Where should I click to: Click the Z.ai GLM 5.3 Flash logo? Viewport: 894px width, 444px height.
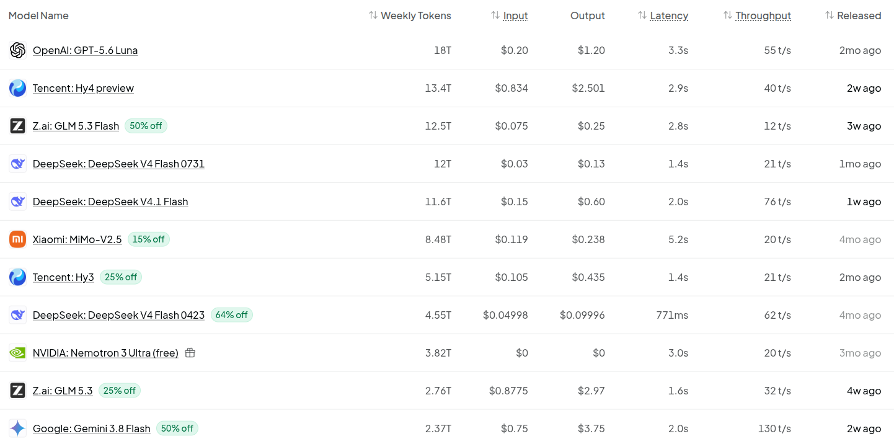click(17, 126)
